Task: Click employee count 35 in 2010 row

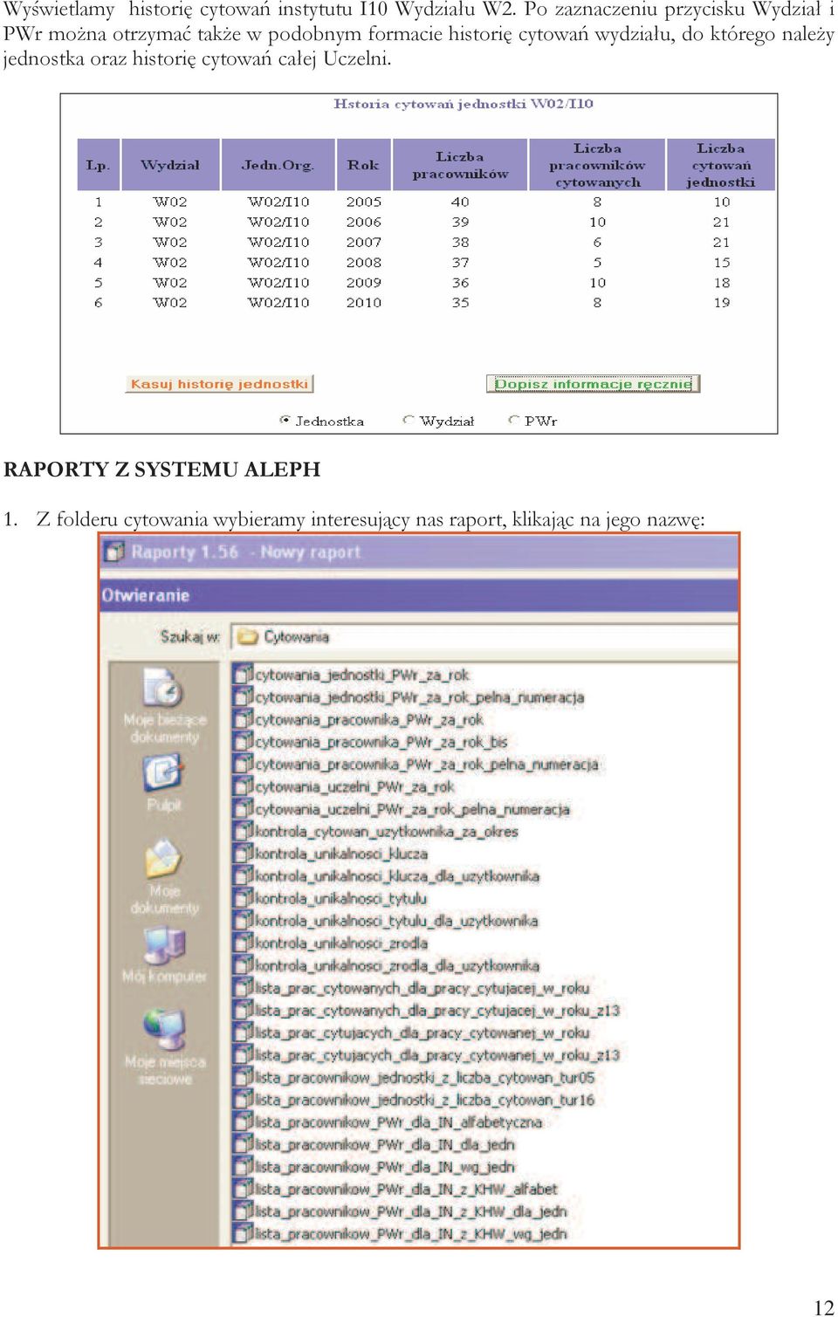Action: coord(460,302)
